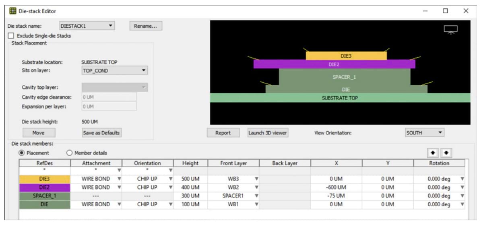Viewport: 483px width, 226px height.
Task: Click the RefDes column header
Action: click(x=45, y=163)
